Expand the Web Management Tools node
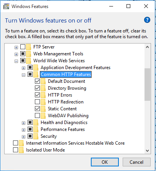This screenshot has width=156, height=171. [16, 55]
